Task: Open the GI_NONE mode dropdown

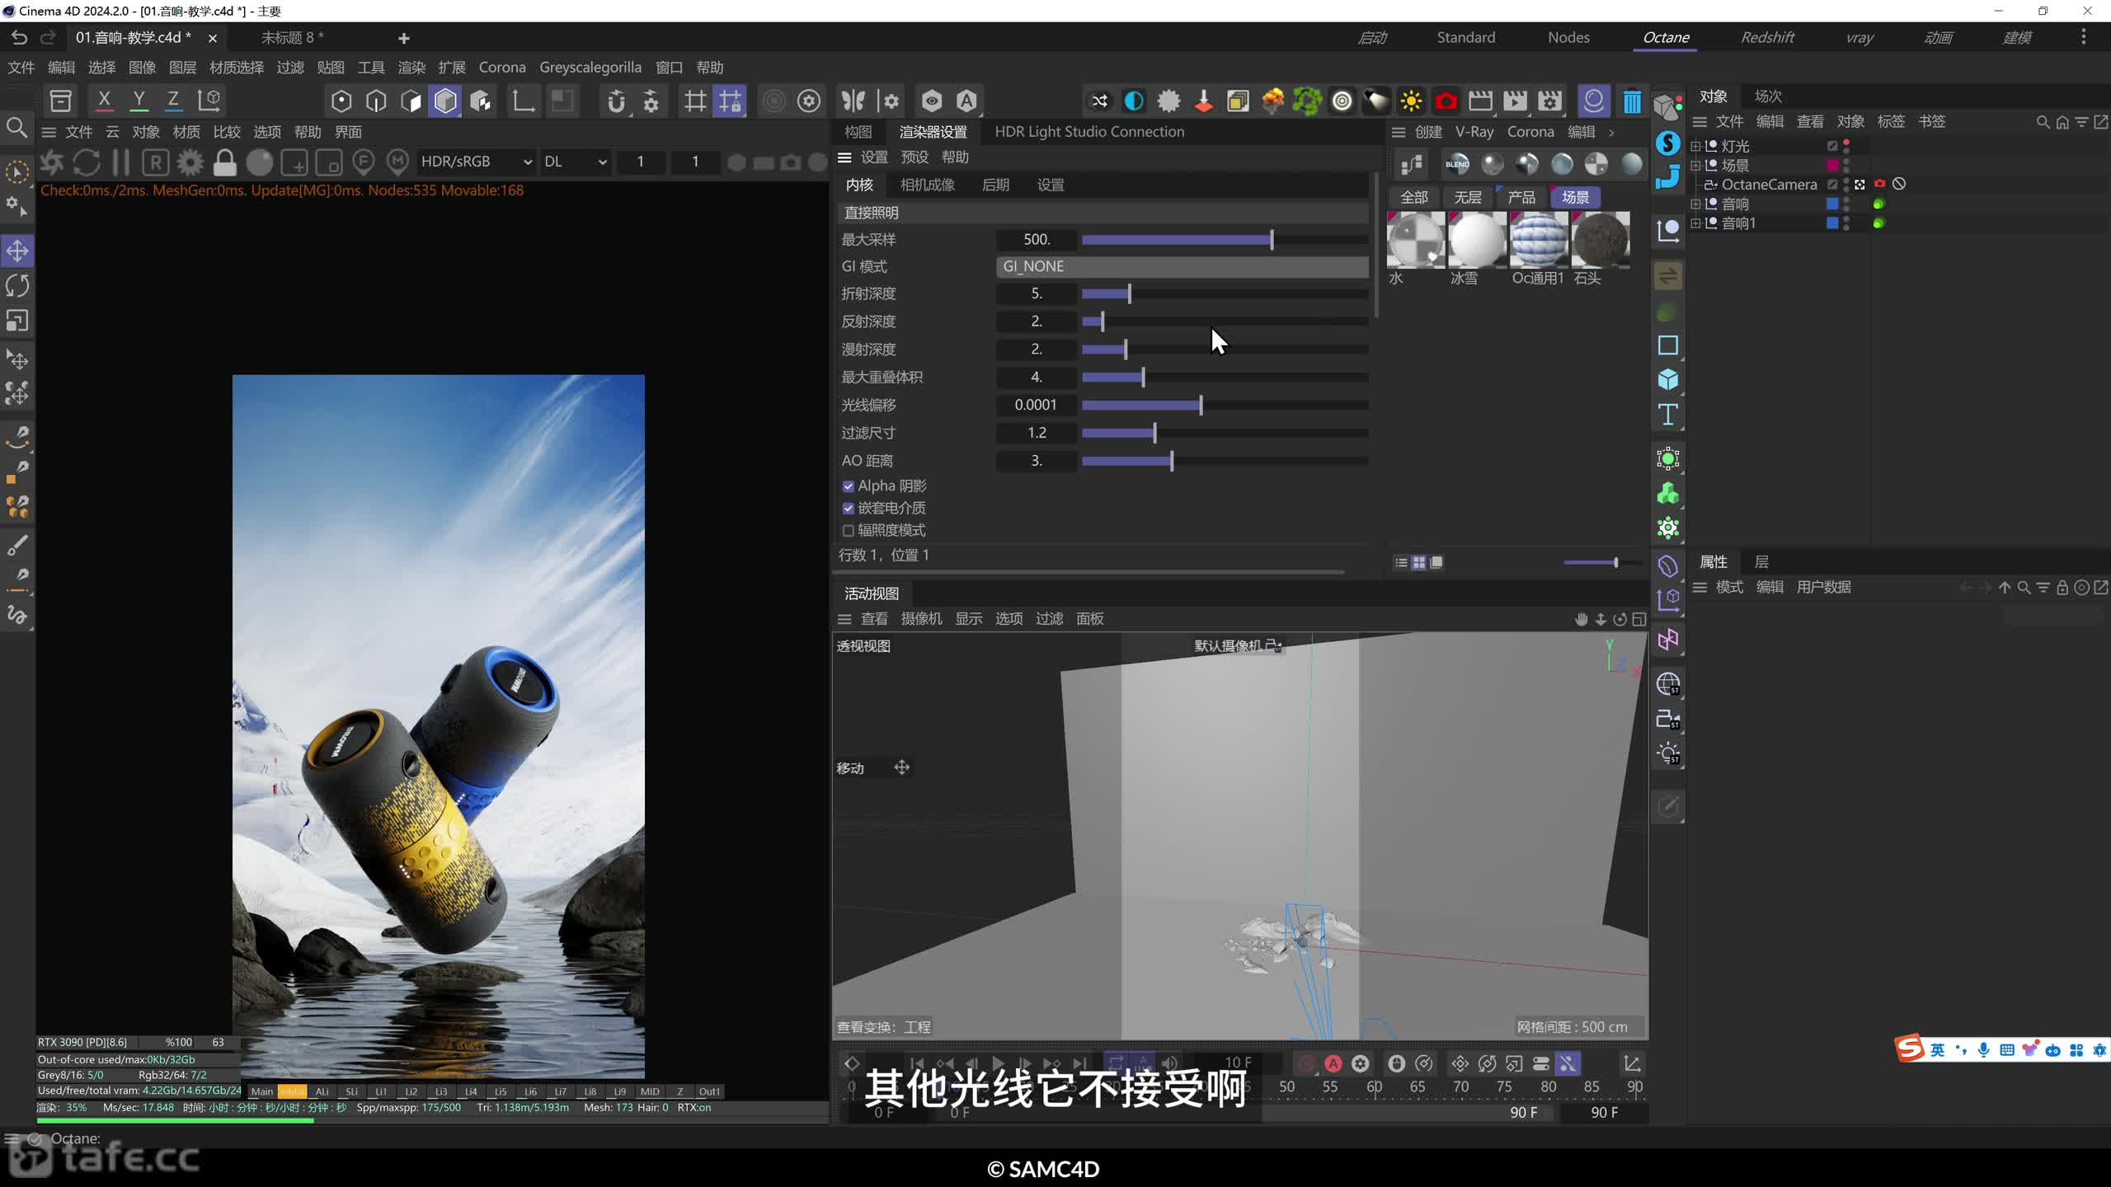Action: pos(1182,266)
